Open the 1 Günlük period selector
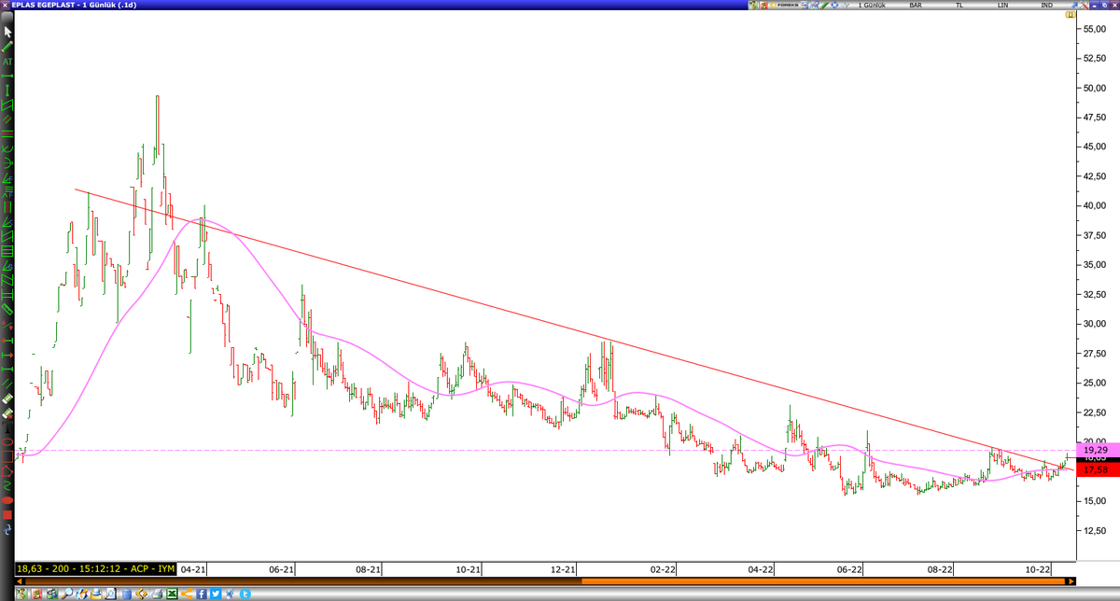Viewport: 1120px width, 601px height. tap(872, 6)
